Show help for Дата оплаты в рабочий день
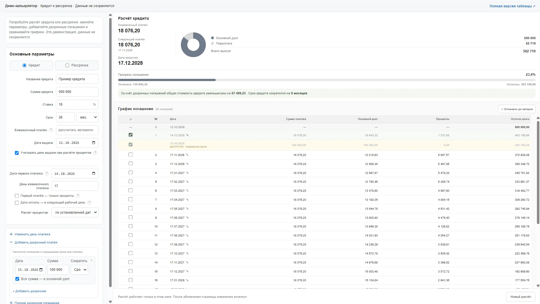 click(x=89, y=203)
